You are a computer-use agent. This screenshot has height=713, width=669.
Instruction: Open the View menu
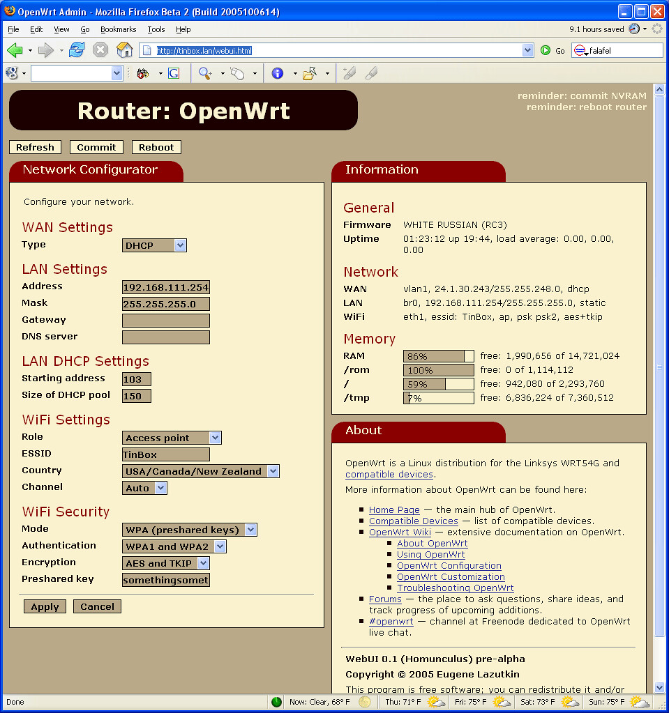click(x=61, y=29)
